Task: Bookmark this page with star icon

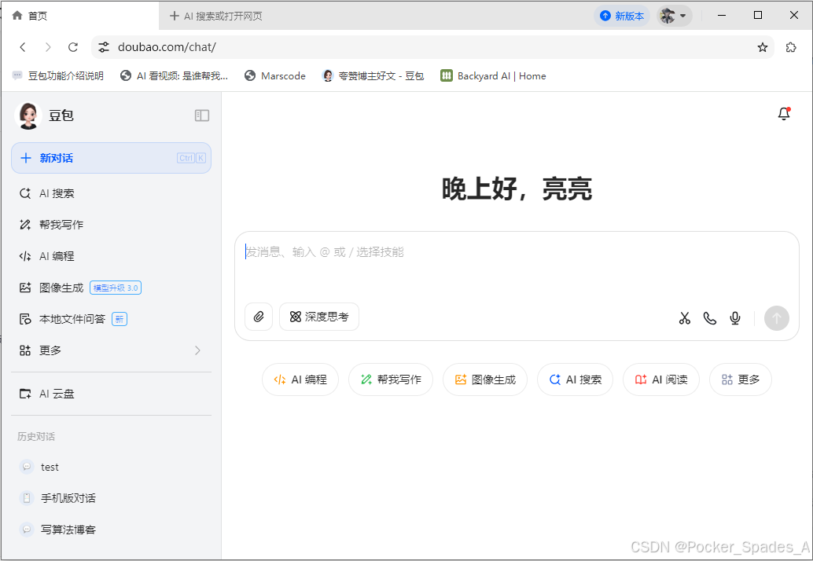Action: click(x=762, y=47)
